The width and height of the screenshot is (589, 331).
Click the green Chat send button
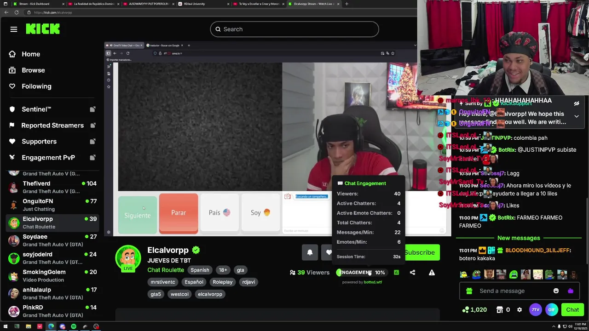pos(572,310)
